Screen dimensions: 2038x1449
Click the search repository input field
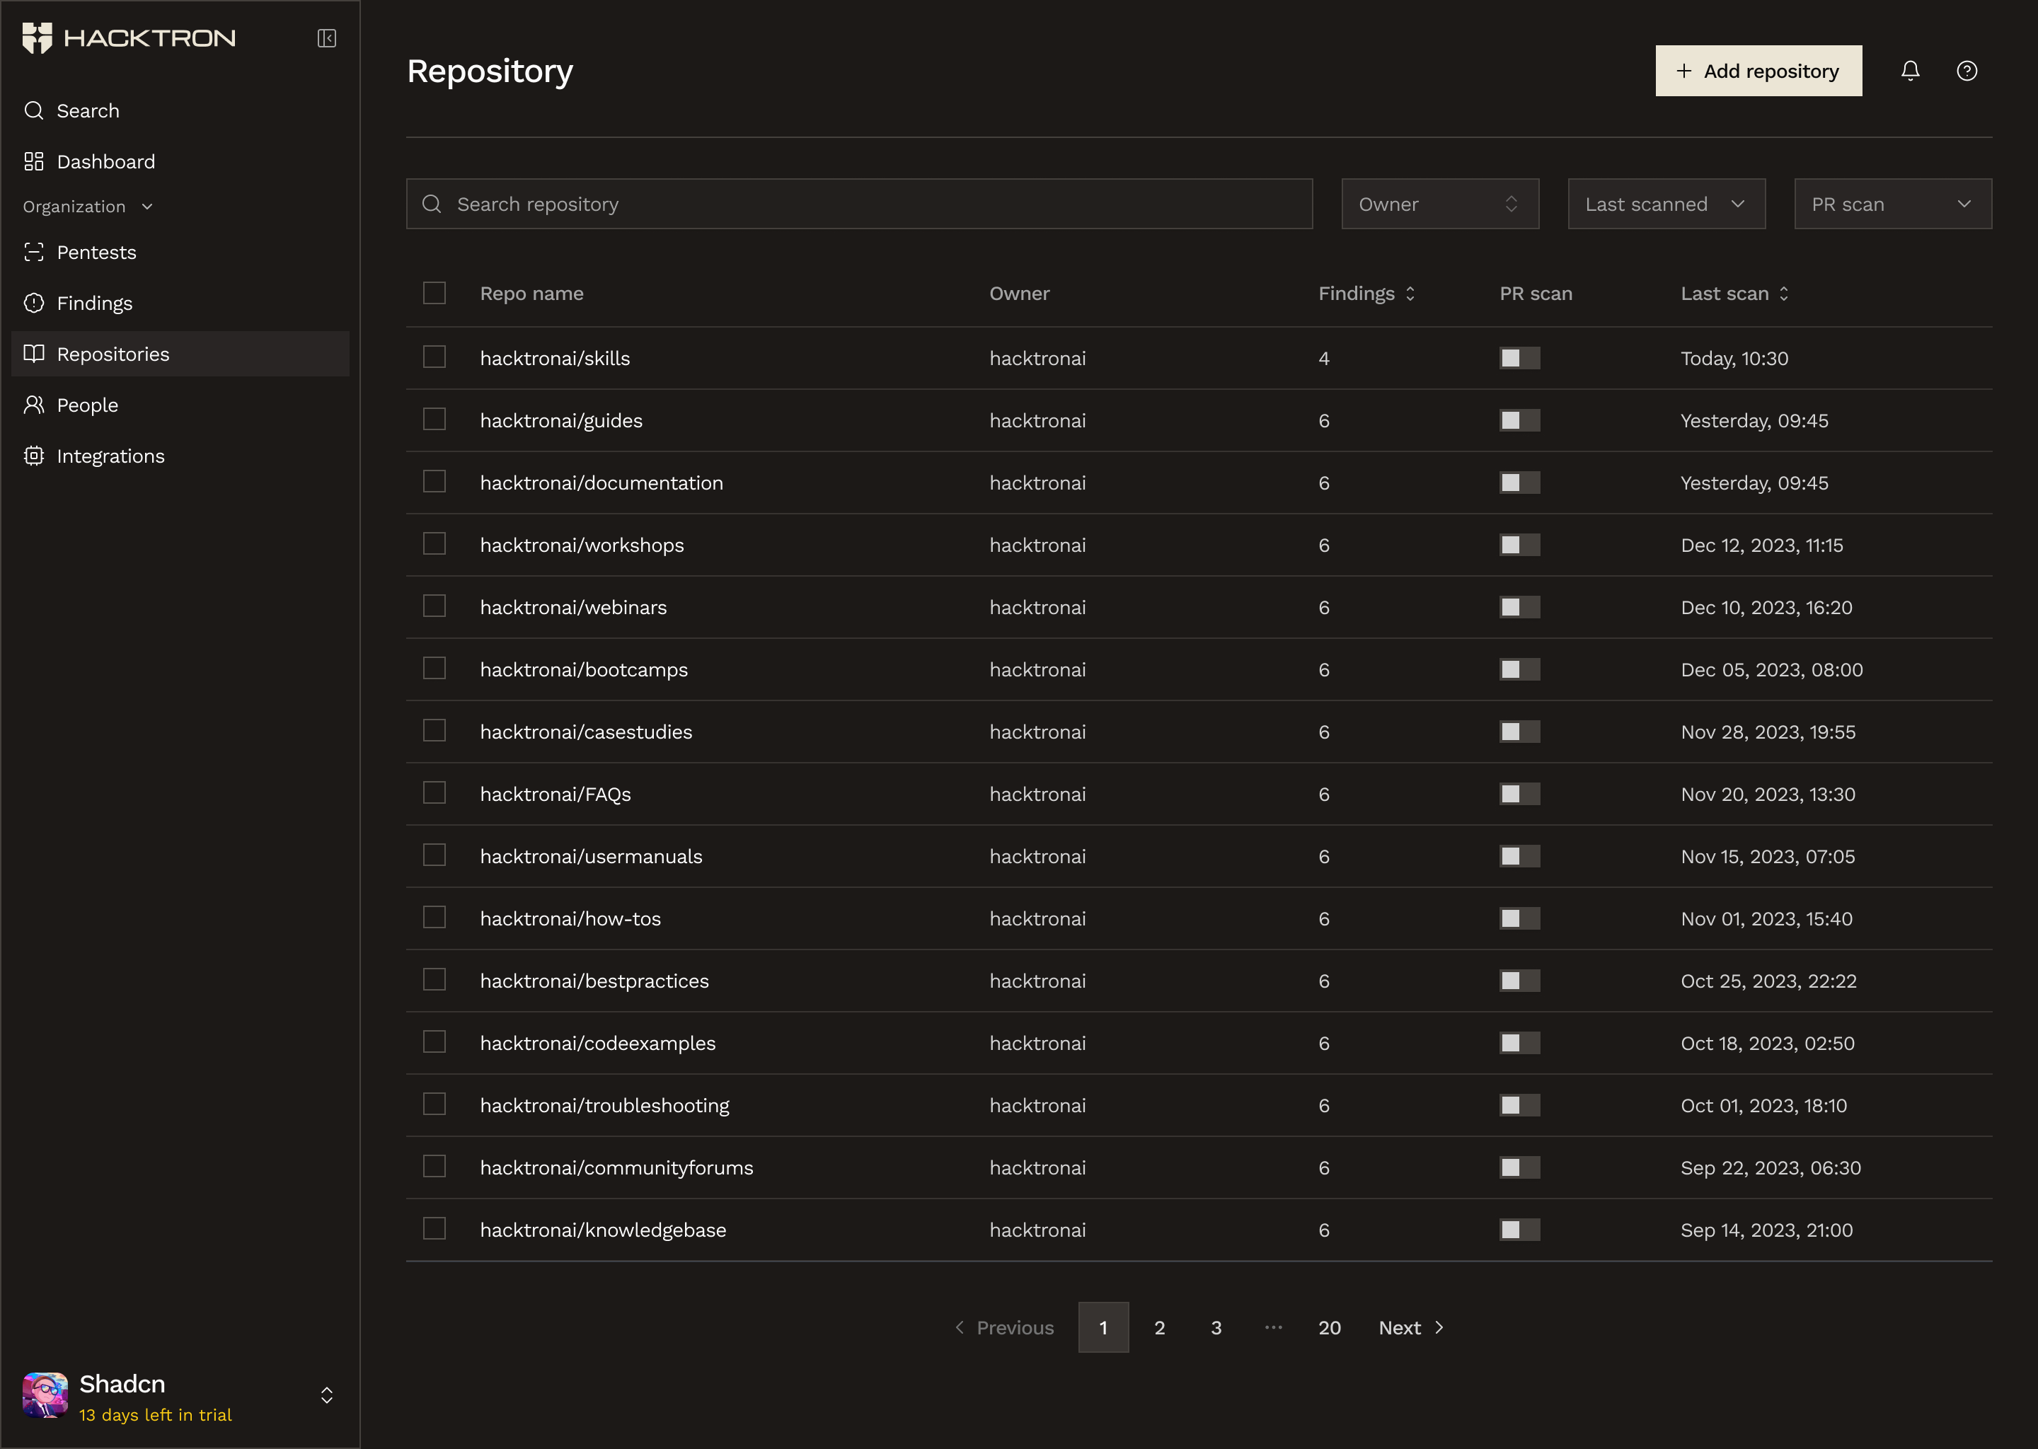click(858, 204)
